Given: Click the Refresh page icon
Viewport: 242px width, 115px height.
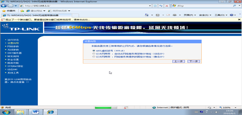Looking at the screenshot, I should point(161,6).
